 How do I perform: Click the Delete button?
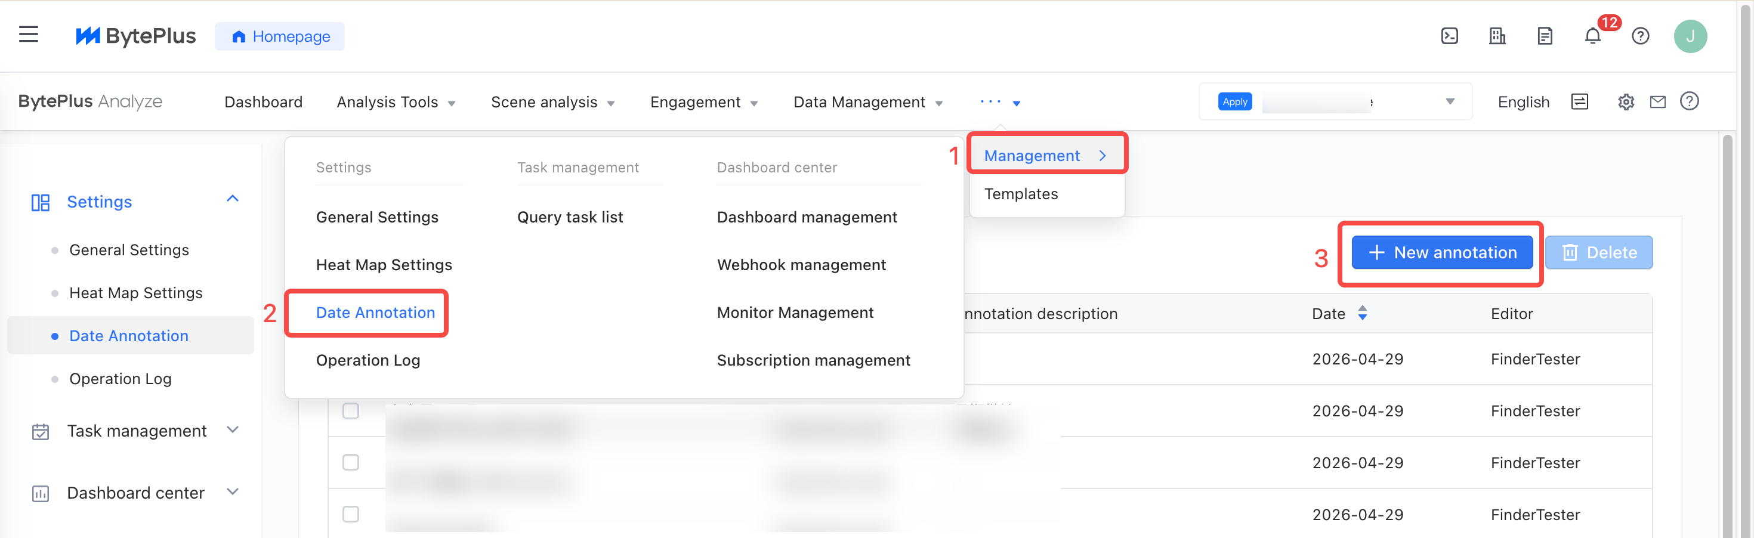1598,253
